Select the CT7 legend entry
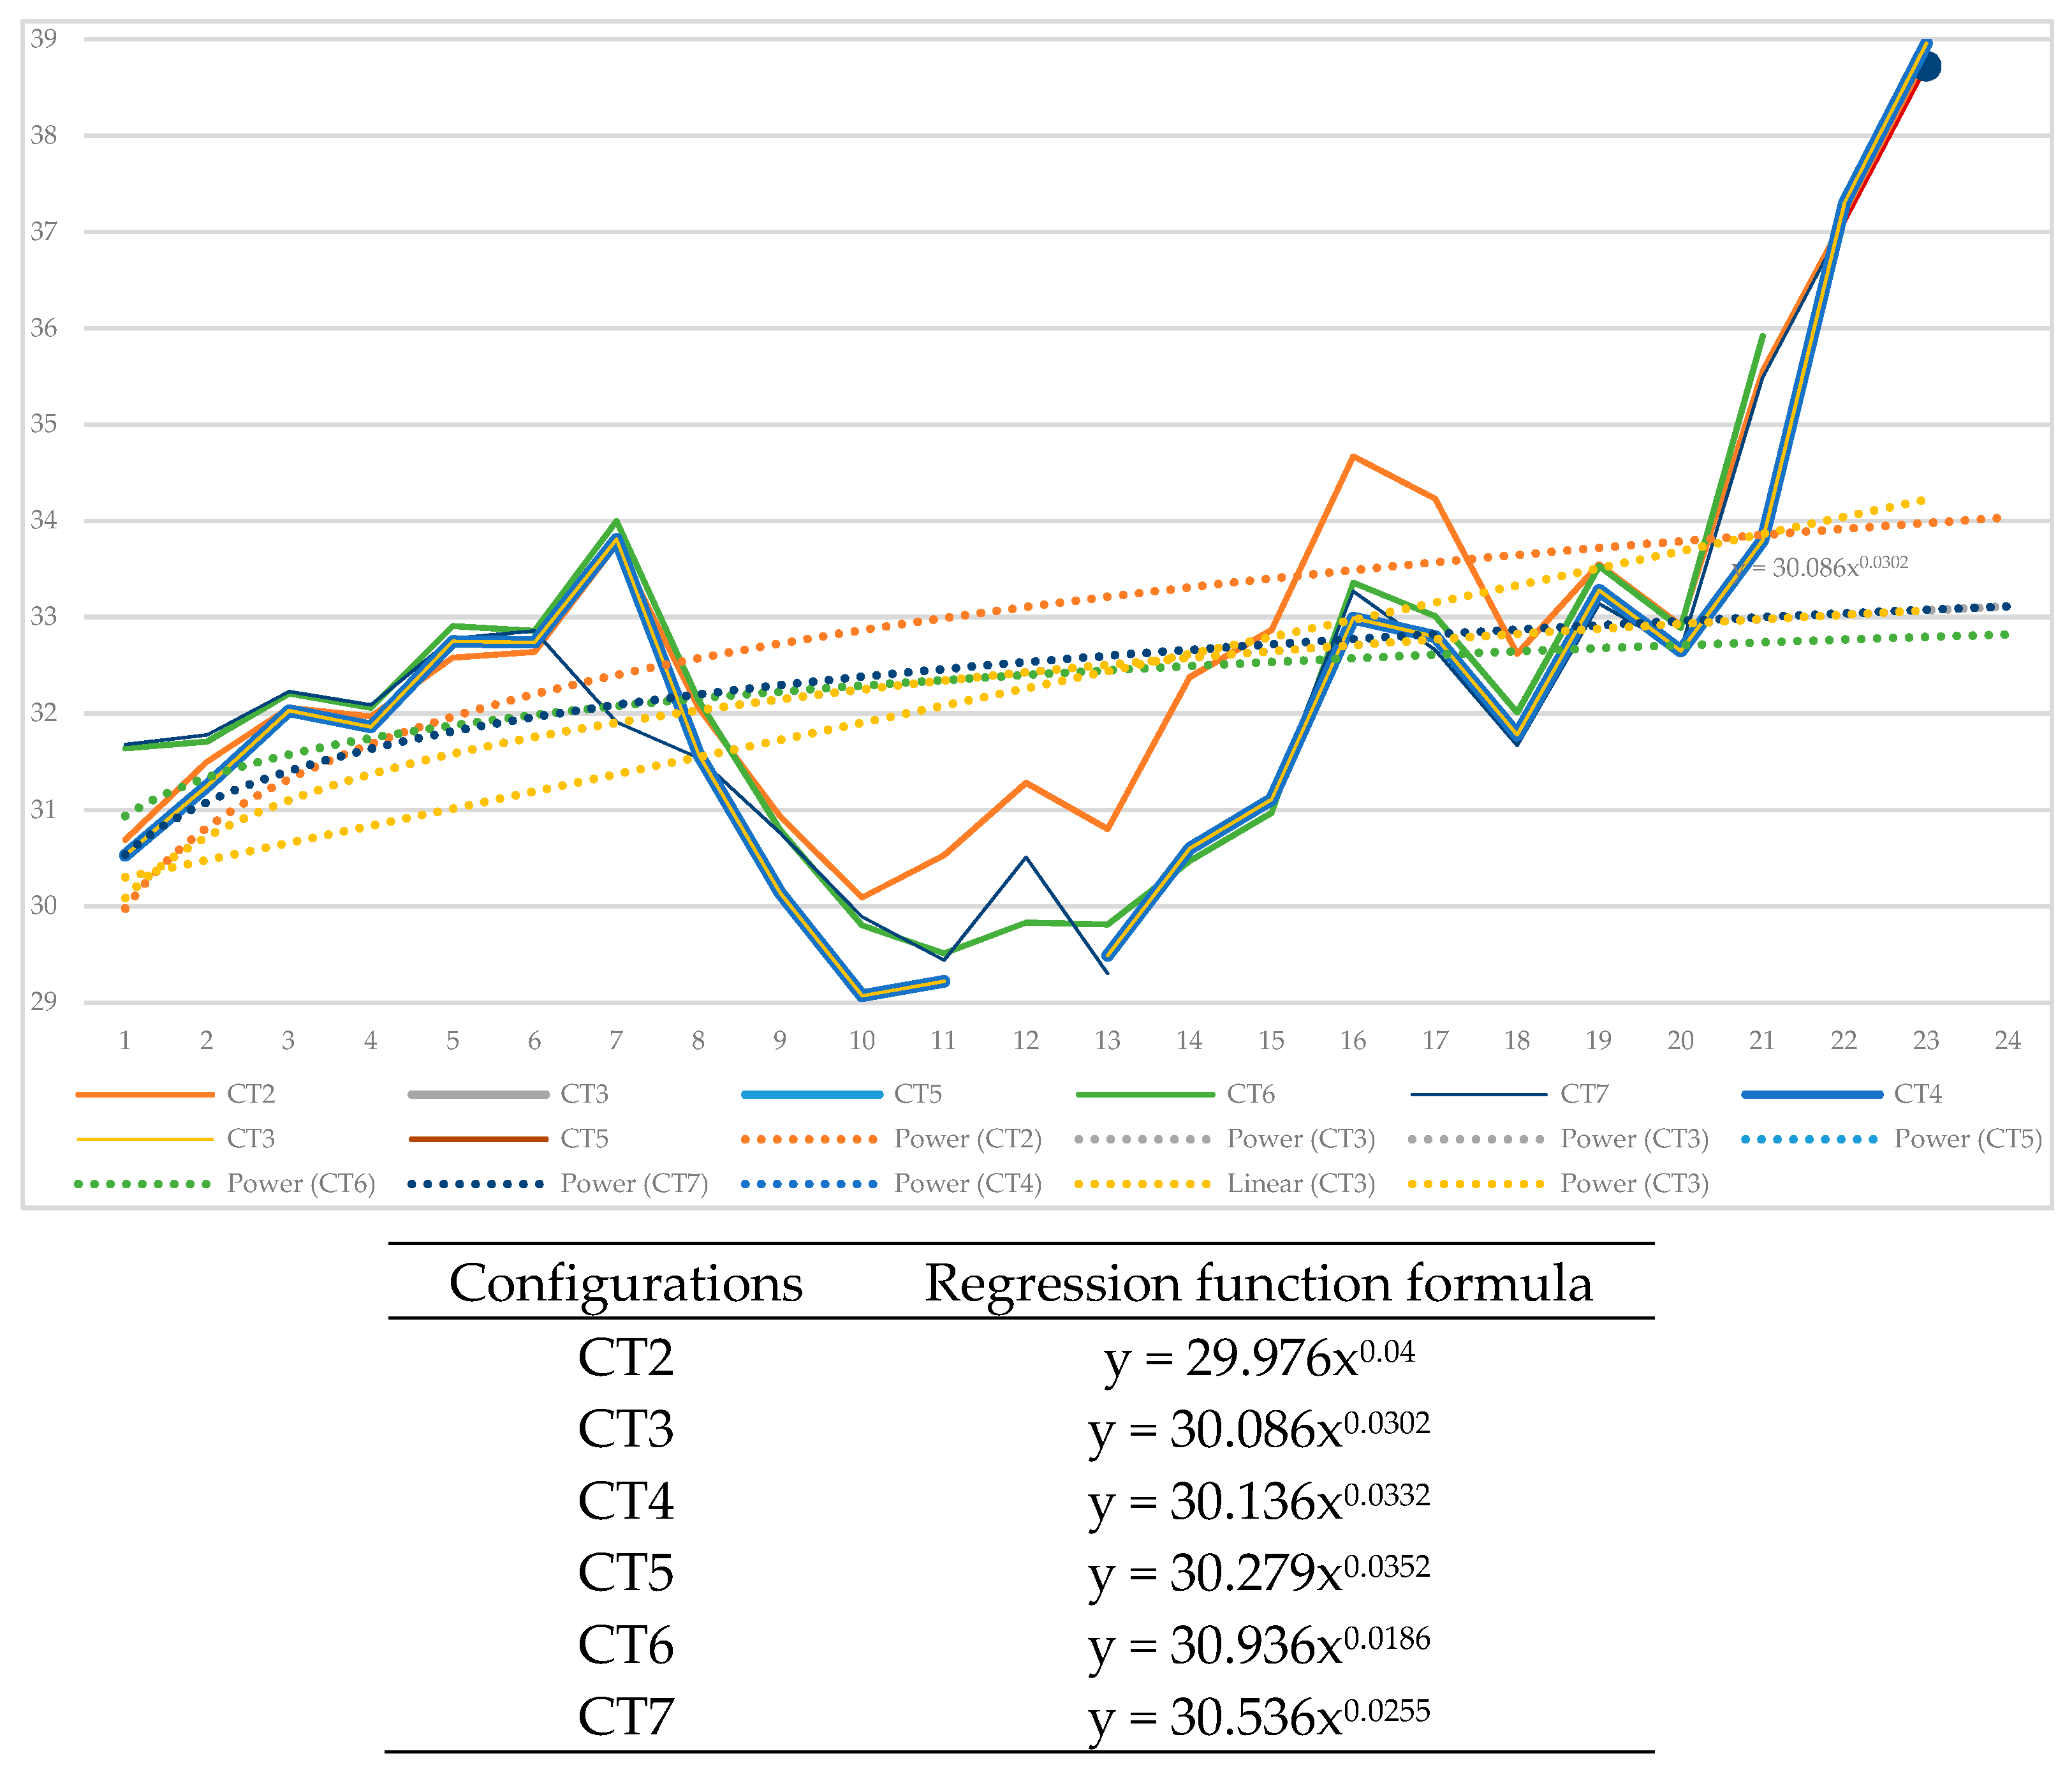This screenshot has width=2072, height=1772. [x=1584, y=1094]
